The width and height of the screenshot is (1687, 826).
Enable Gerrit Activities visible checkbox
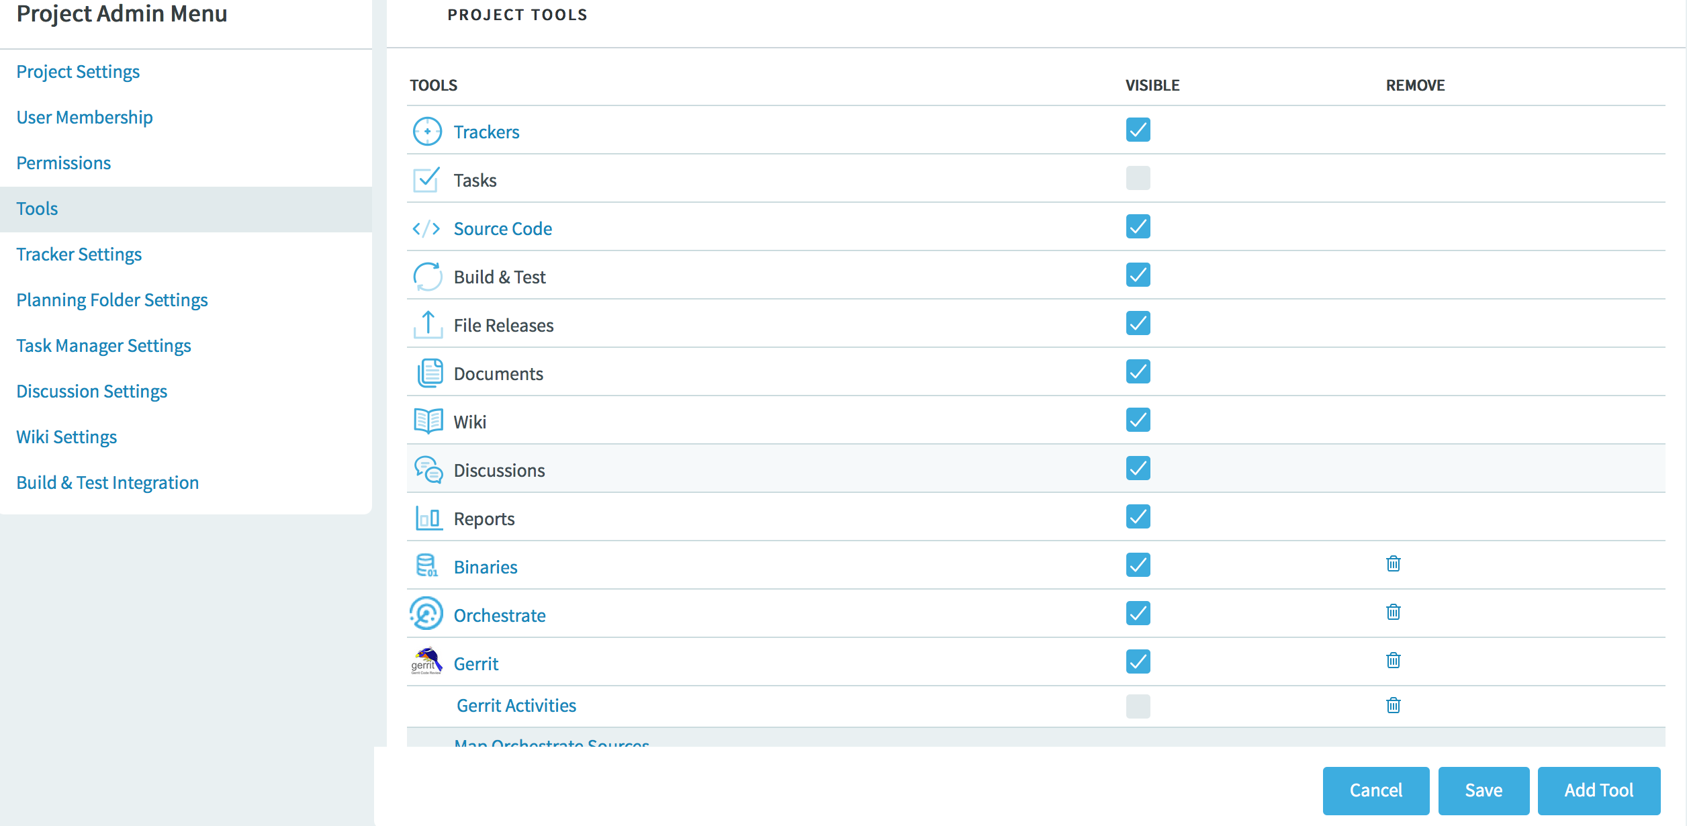tap(1138, 706)
